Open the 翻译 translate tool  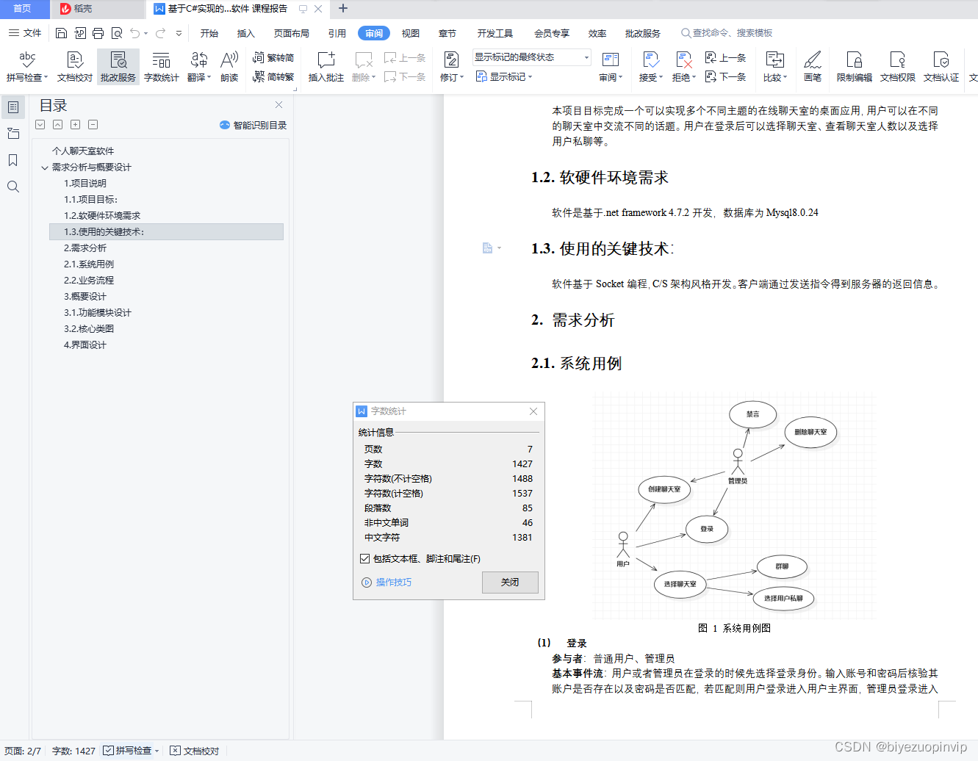[199, 66]
